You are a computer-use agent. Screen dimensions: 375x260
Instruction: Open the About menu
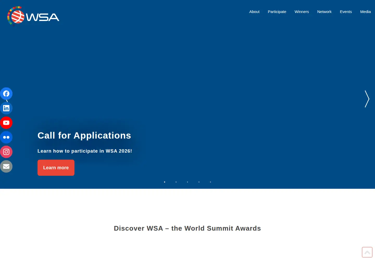[x=254, y=12]
